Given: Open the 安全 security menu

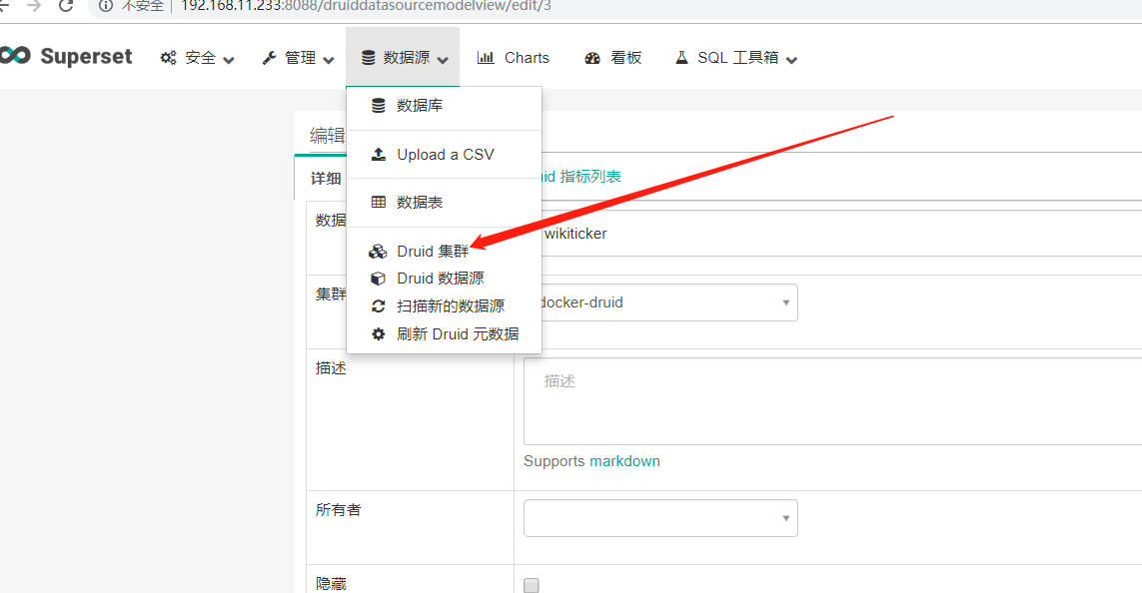Looking at the screenshot, I should pyautogui.click(x=198, y=58).
